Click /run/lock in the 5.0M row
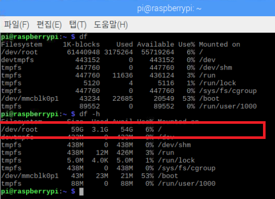This screenshot has height=199, width=275. point(176,160)
